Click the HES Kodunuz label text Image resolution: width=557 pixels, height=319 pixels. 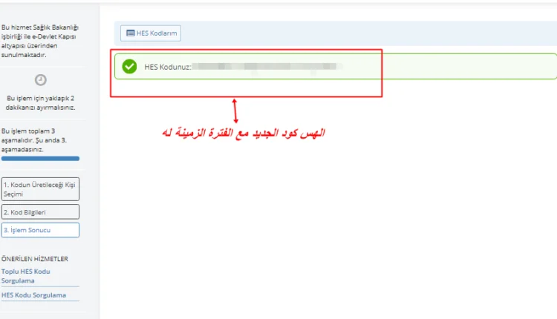click(168, 67)
